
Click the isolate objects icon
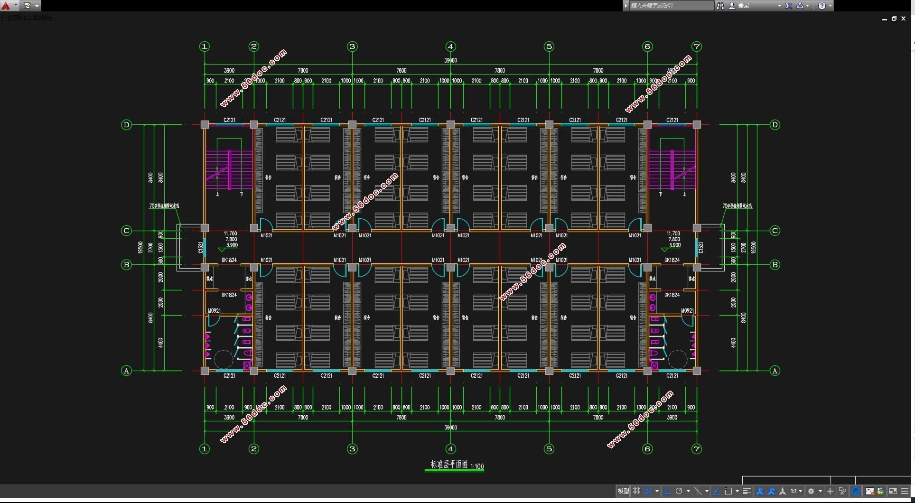842,491
